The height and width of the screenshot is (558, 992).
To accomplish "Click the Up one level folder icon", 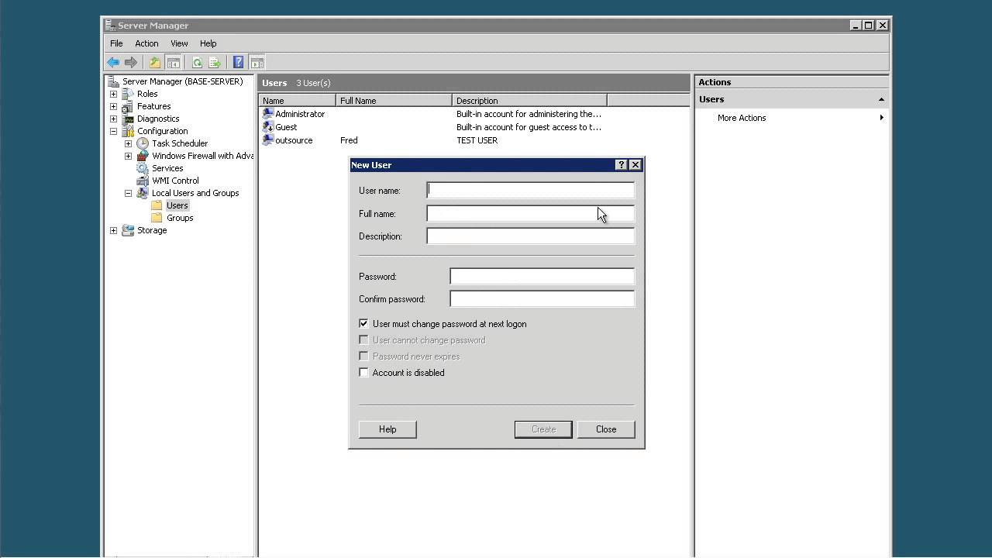I will coord(154,63).
